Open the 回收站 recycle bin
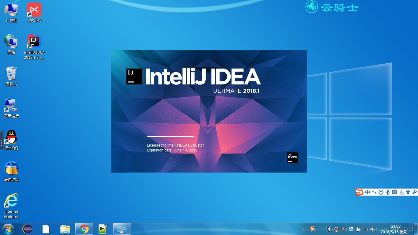Image resolution: width=418 pixels, height=235 pixels. (x=11, y=76)
